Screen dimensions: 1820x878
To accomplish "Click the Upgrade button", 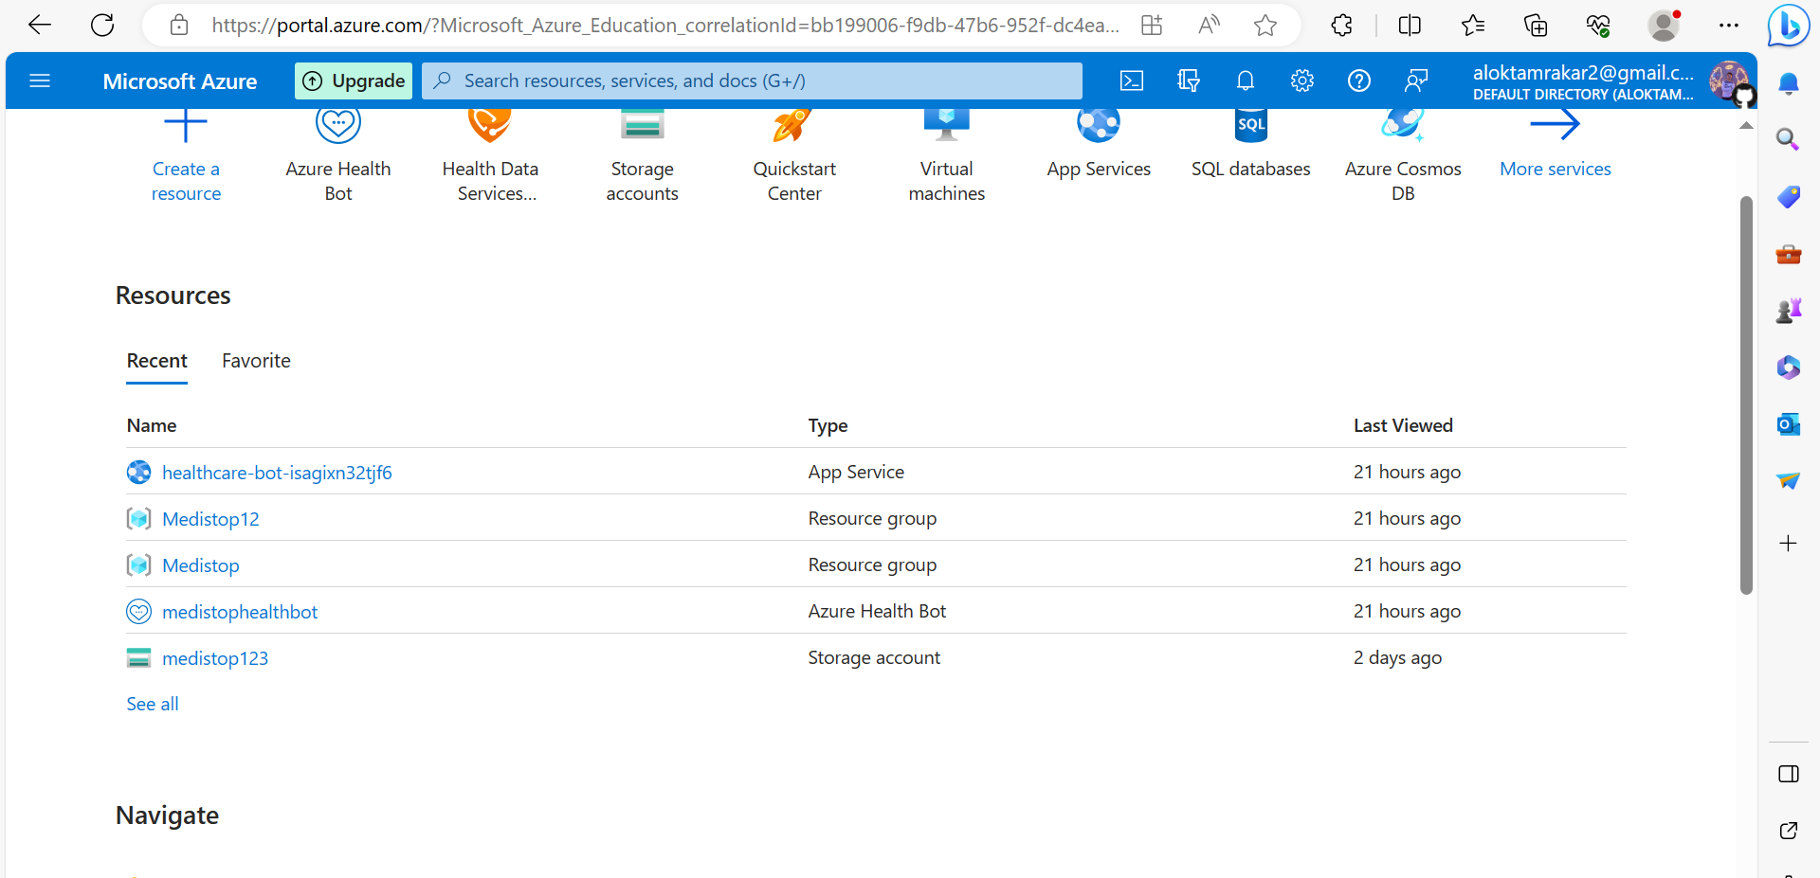I will (354, 81).
